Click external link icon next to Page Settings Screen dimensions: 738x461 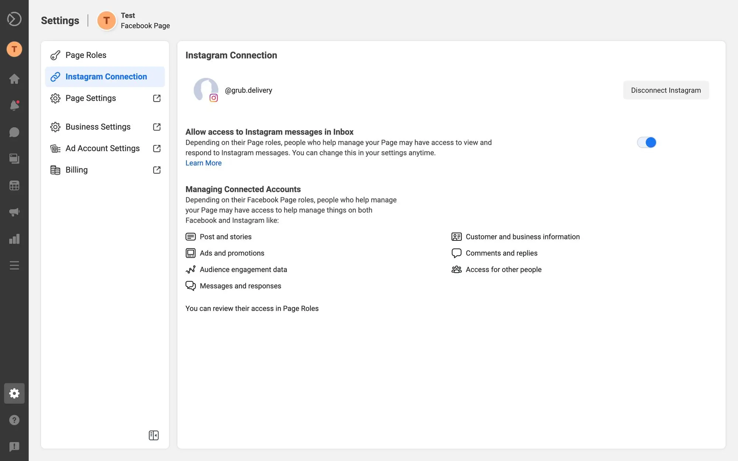coord(157,98)
